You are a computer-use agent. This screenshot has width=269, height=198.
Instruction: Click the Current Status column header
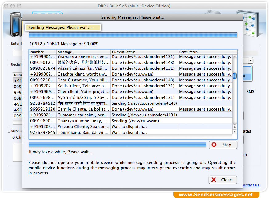coord(144,52)
